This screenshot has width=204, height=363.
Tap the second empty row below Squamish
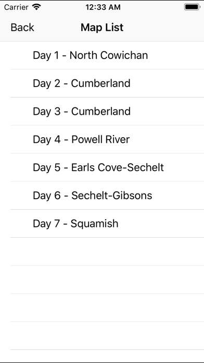(102, 280)
